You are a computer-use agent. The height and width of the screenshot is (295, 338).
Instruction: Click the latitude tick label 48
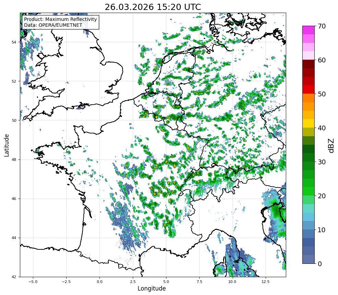pyautogui.click(x=14, y=160)
